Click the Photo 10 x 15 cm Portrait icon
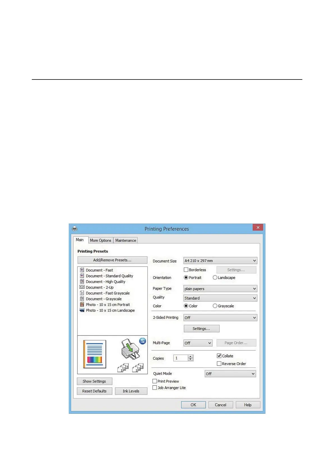334x473 pixels. coord(82,304)
